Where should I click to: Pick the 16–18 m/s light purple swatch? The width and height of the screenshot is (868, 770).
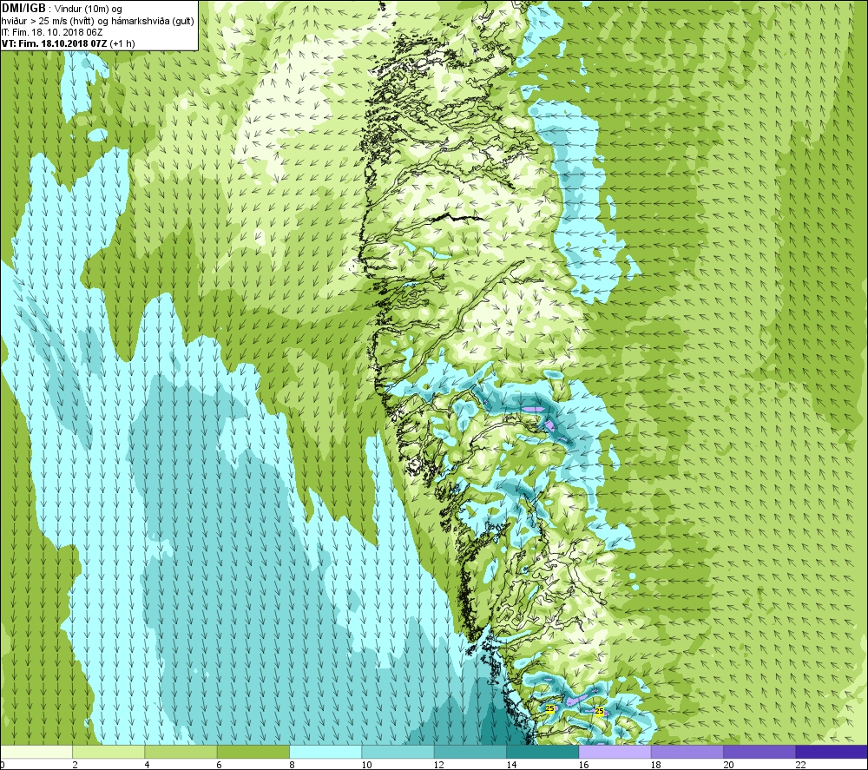615,752
